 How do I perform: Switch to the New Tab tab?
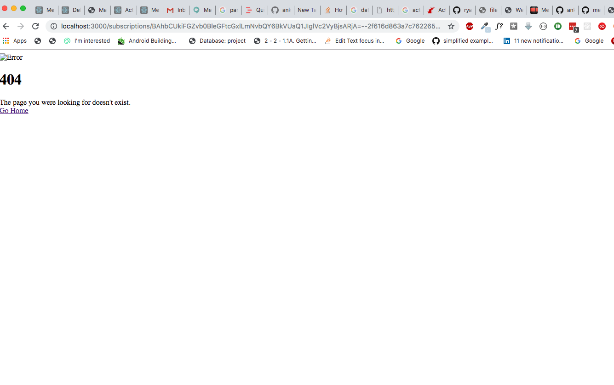(x=306, y=10)
